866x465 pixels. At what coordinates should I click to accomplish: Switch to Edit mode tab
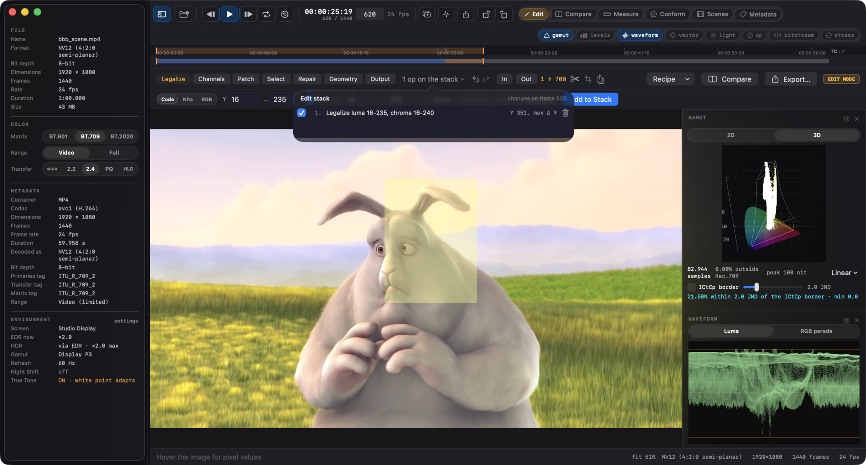(x=534, y=14)
